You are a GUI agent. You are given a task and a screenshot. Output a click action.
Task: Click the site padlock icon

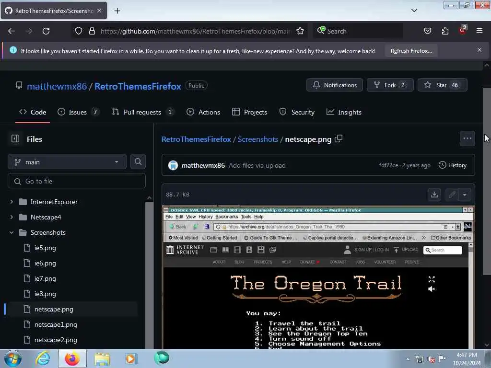point(92,31)
